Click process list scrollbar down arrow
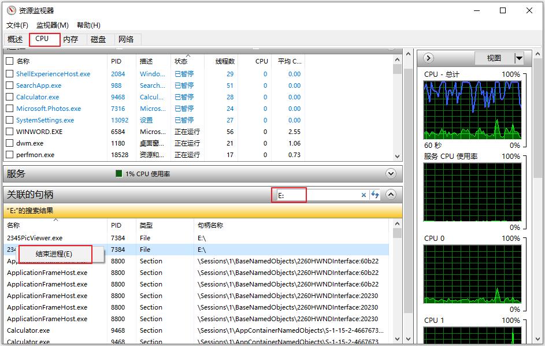Screen dimensions: 545x346 point(397,156)
